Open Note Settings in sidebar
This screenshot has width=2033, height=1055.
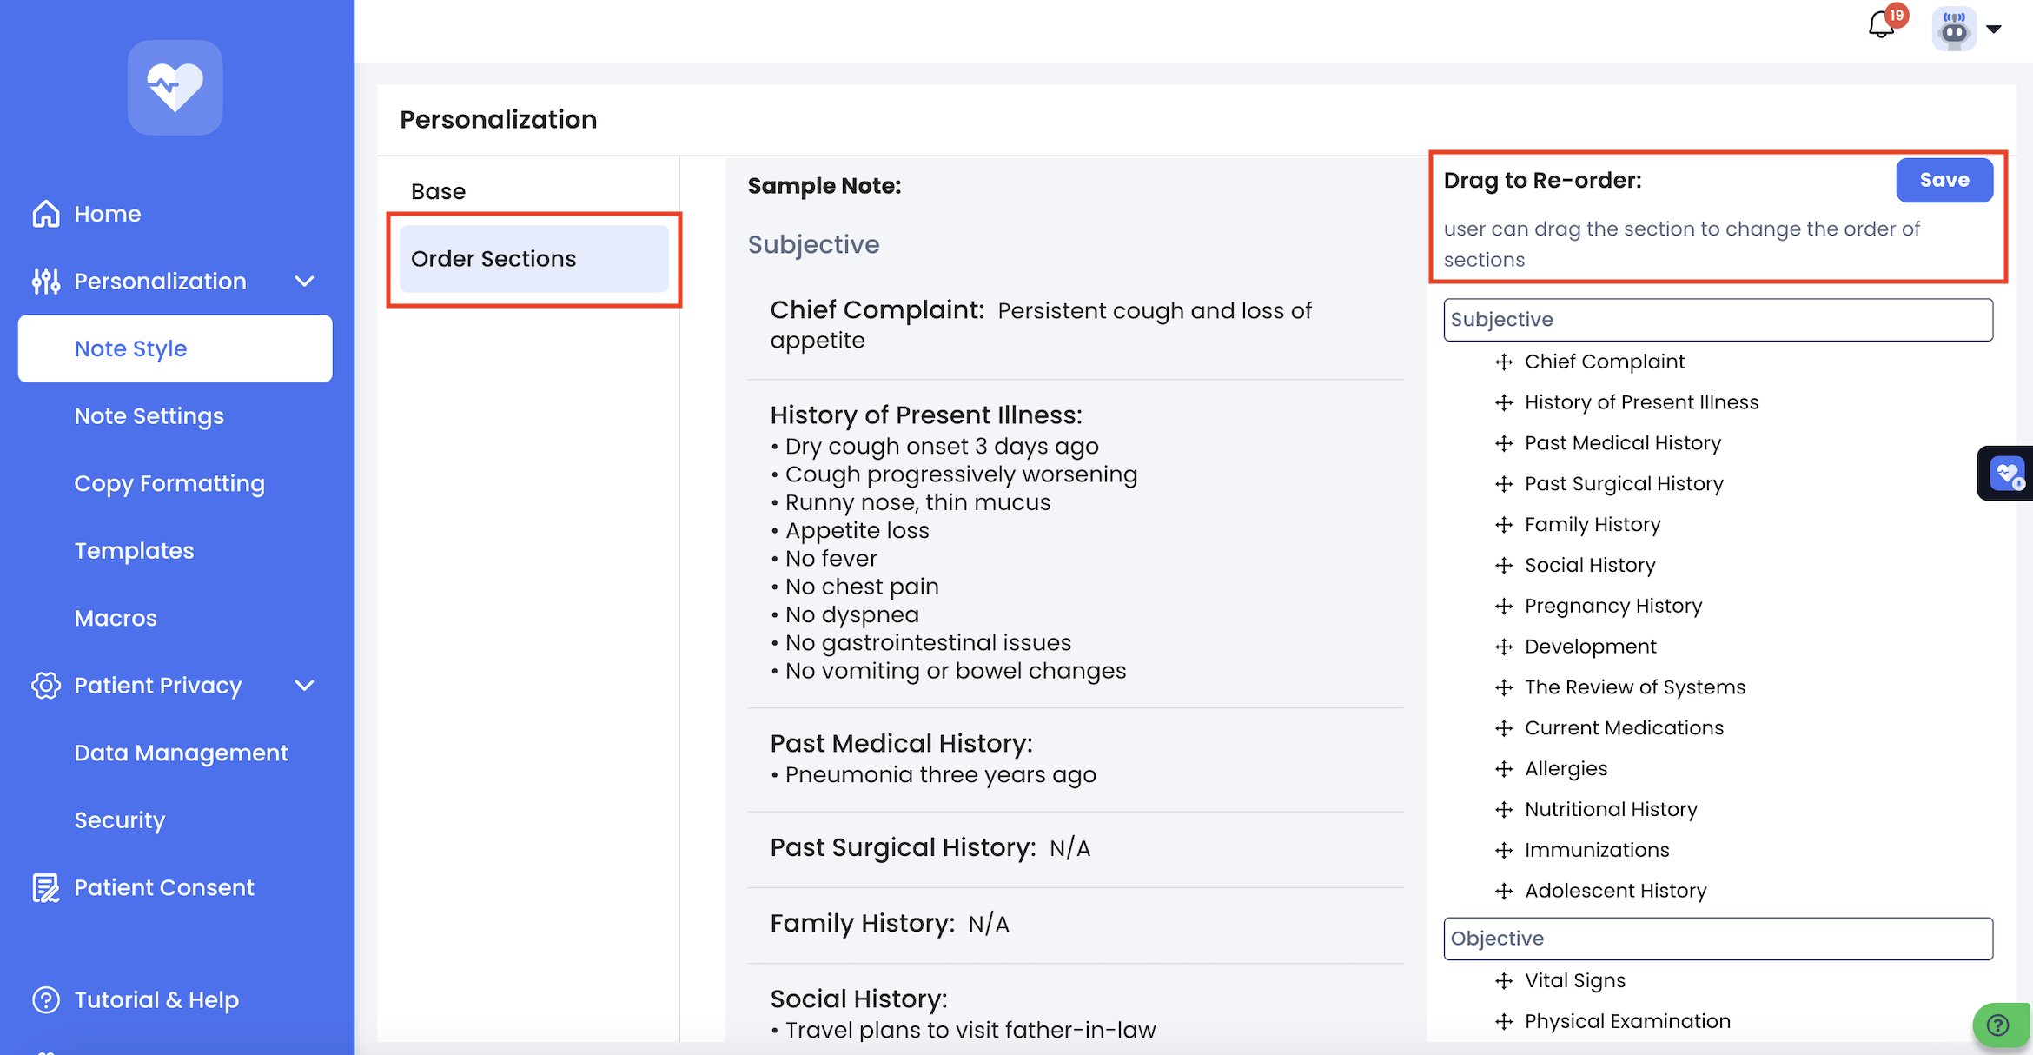pos(149,416)
